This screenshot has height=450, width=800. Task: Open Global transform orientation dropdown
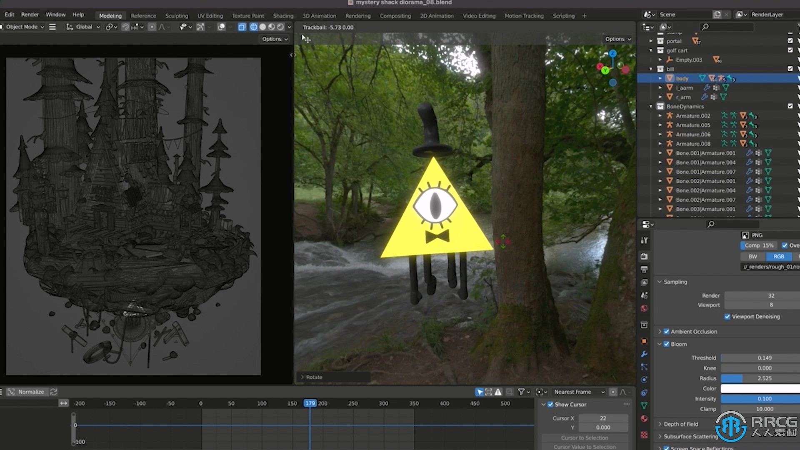[83, 27]
